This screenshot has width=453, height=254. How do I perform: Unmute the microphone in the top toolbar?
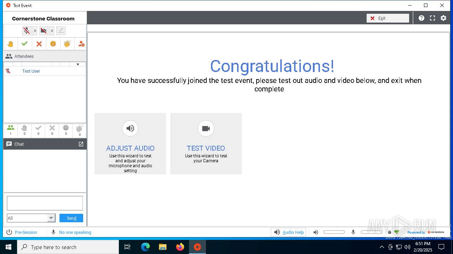tap(27, 31)
